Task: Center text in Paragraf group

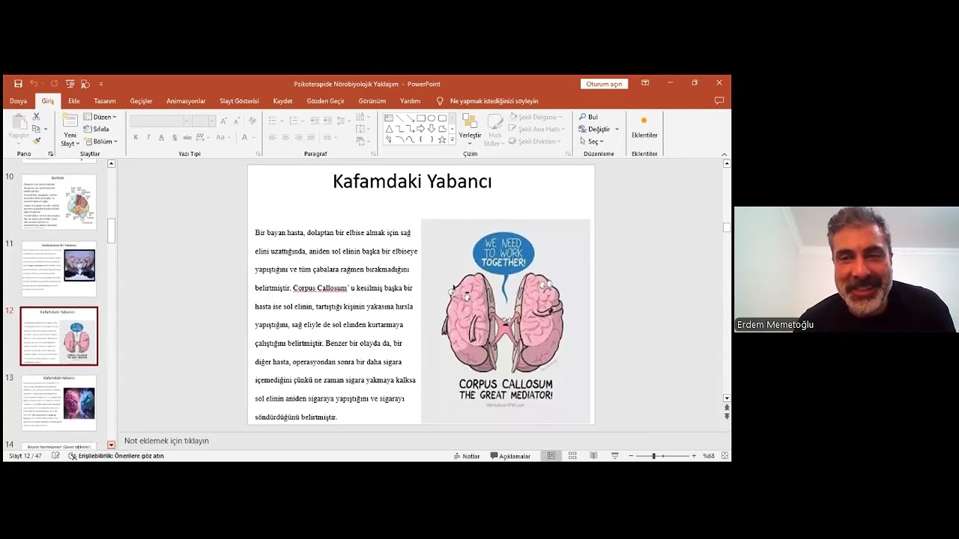Action: pyautogui.click(x=285, y=137)
